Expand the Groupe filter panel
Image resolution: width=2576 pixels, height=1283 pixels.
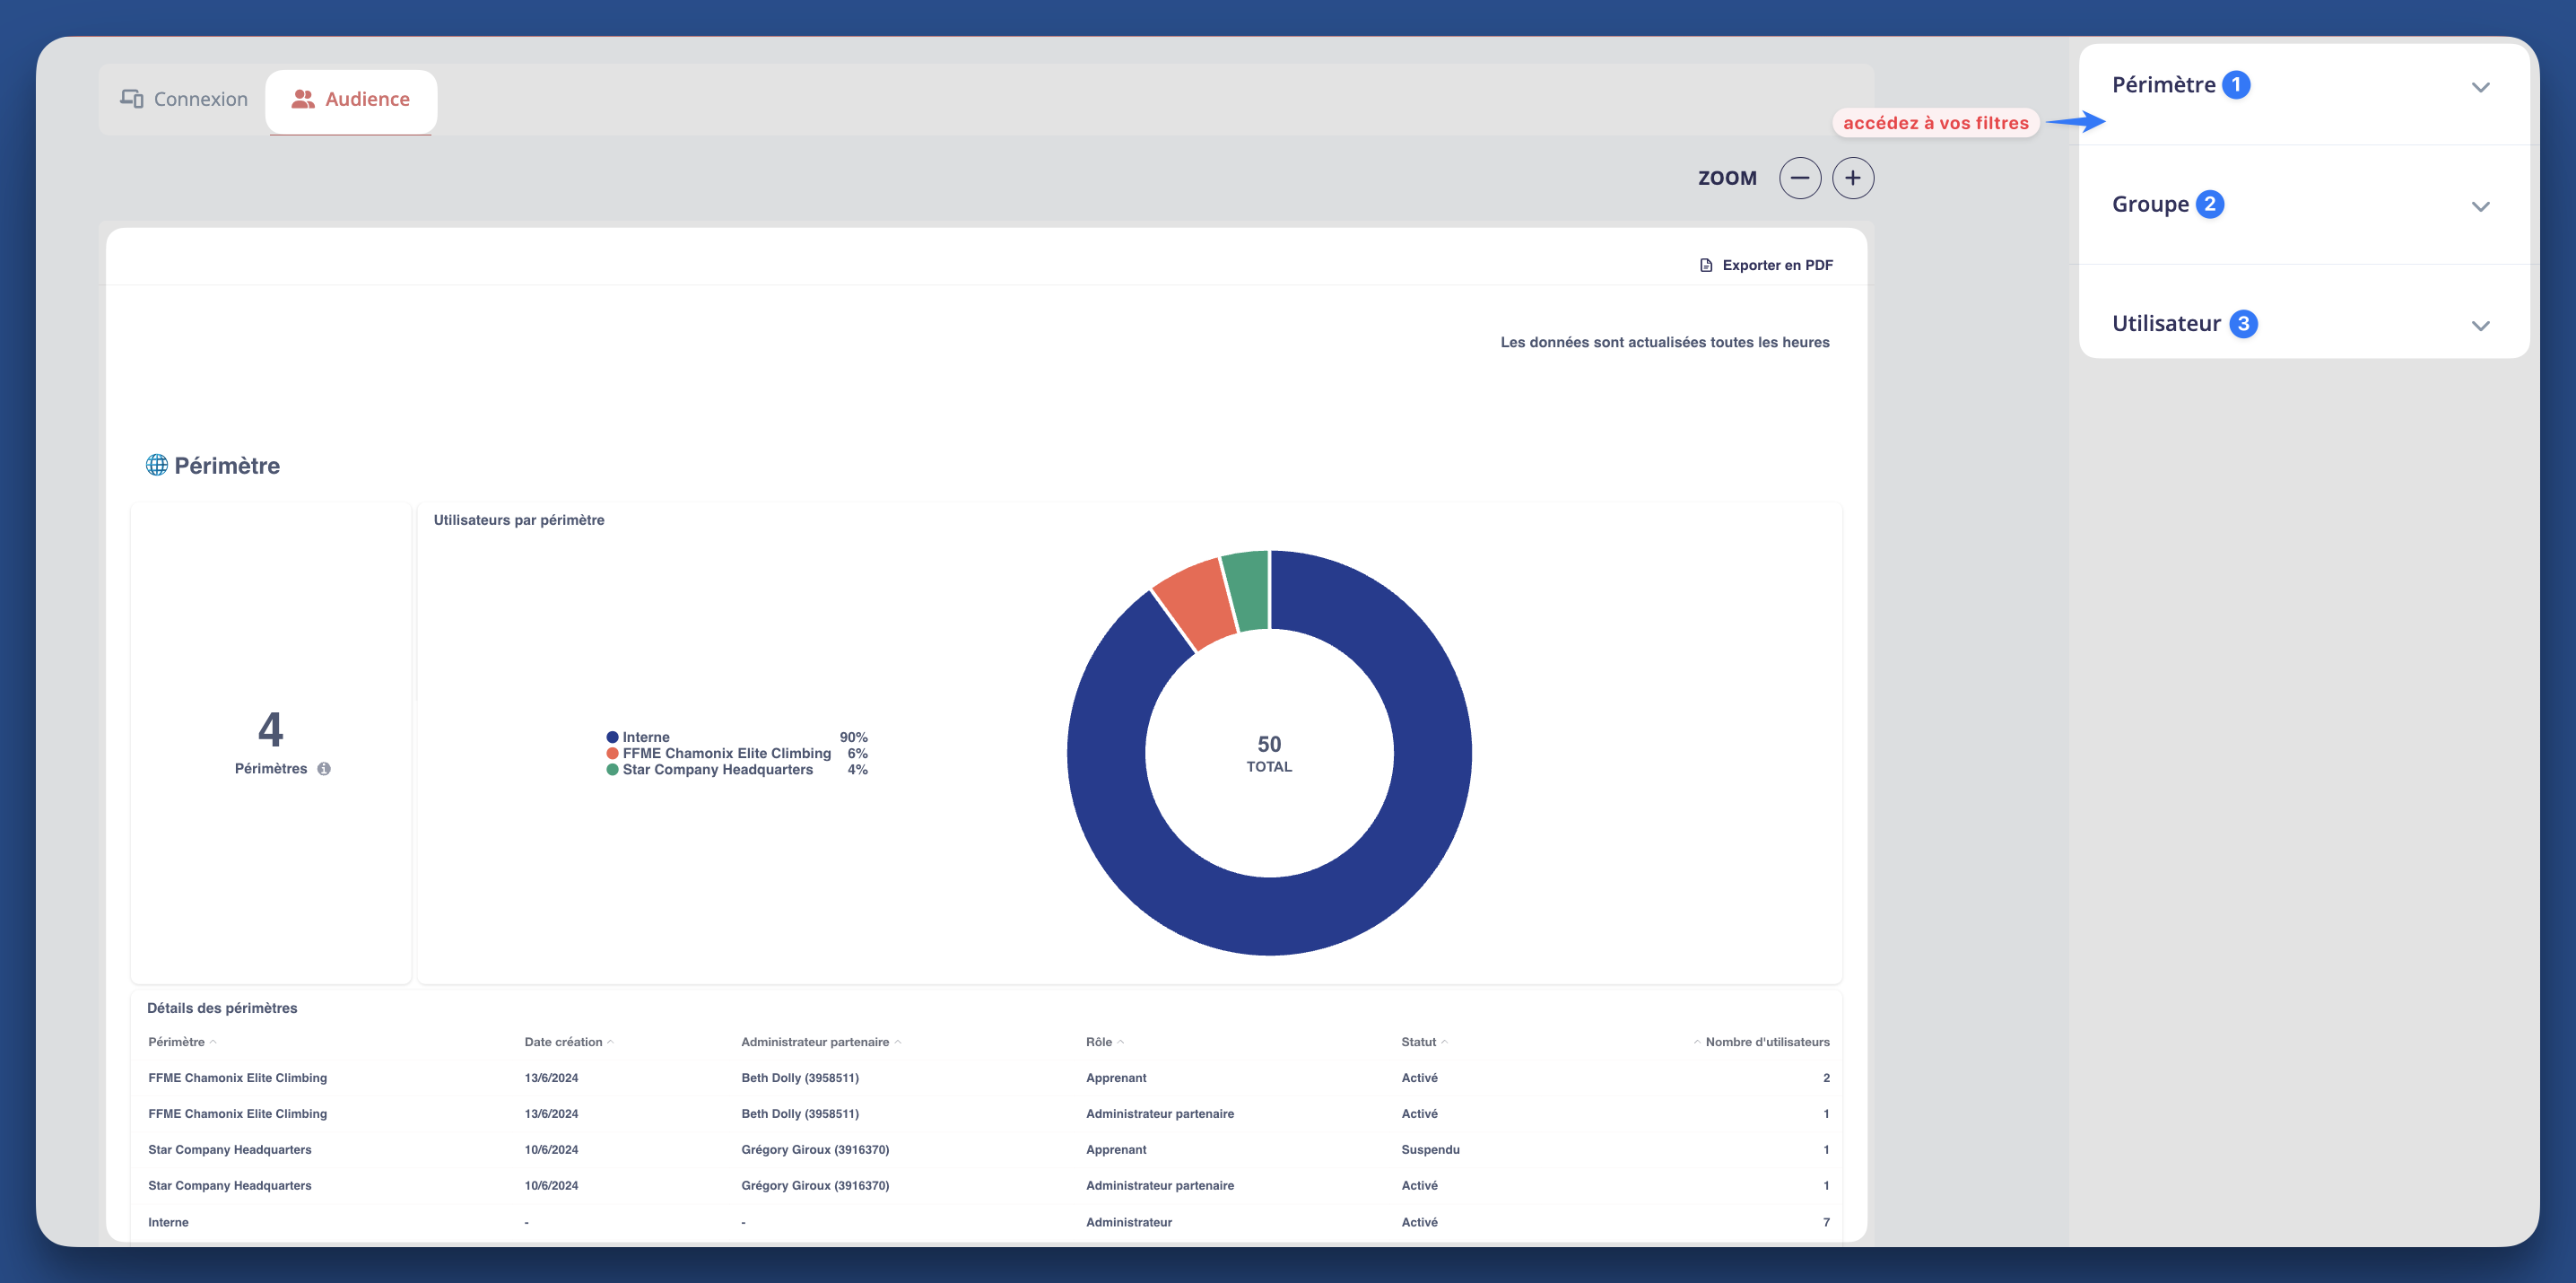(x=2481, y=206)
